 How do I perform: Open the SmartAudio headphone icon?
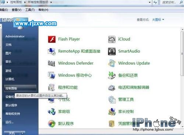tap(112, 51)
